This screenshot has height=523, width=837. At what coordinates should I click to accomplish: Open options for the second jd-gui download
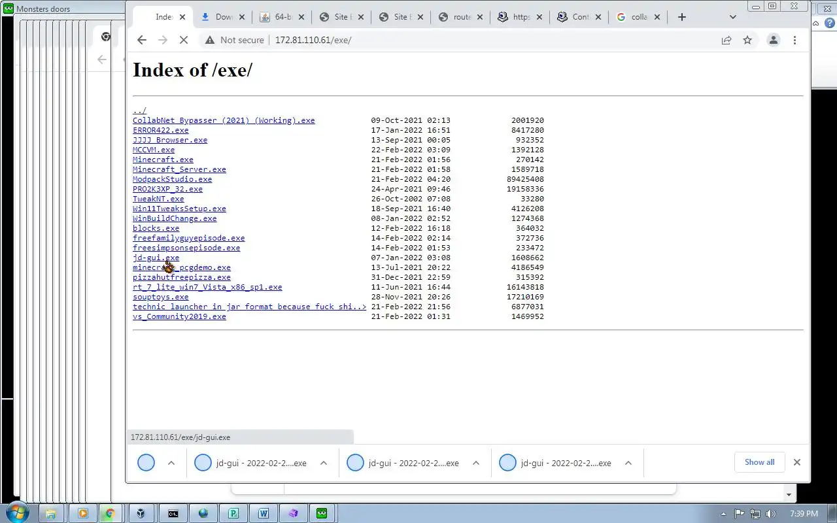(324, 463)
